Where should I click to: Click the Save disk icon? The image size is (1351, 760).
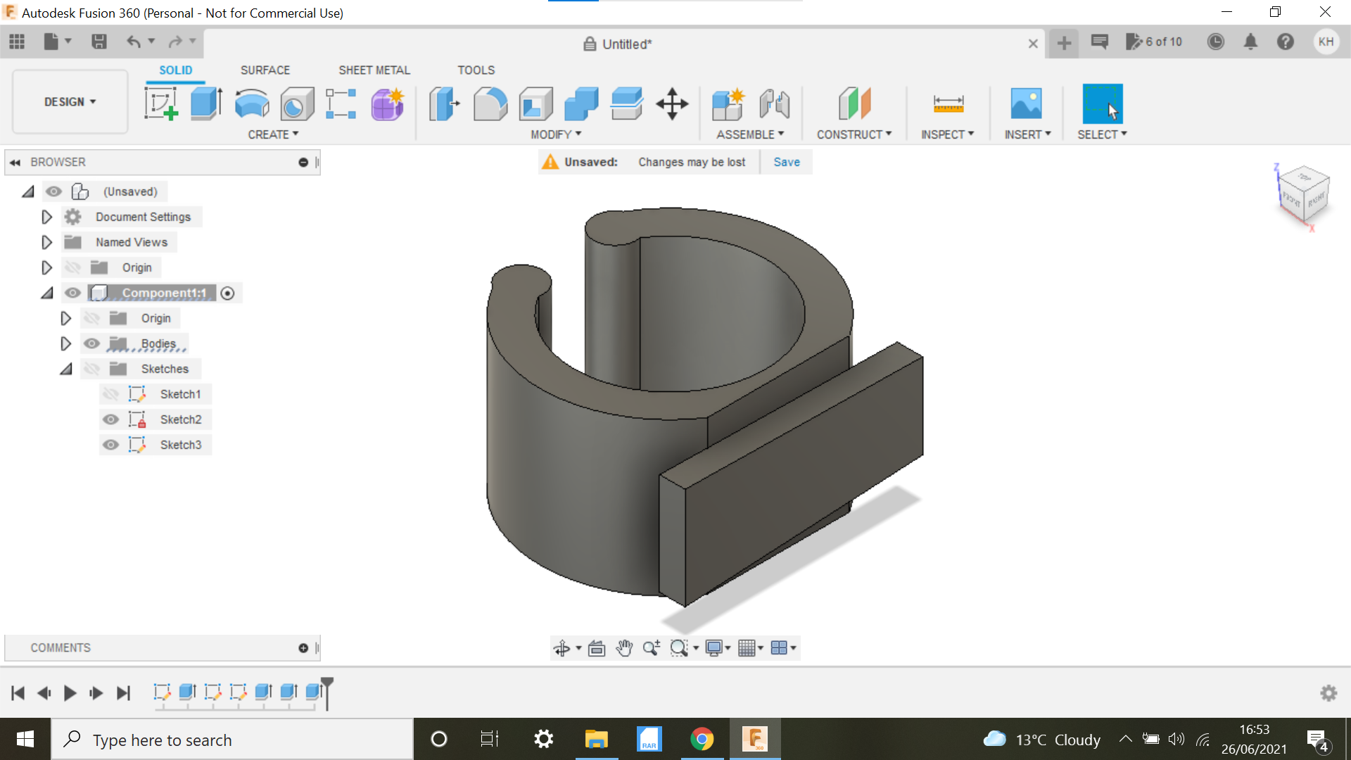tap(99, 42)
